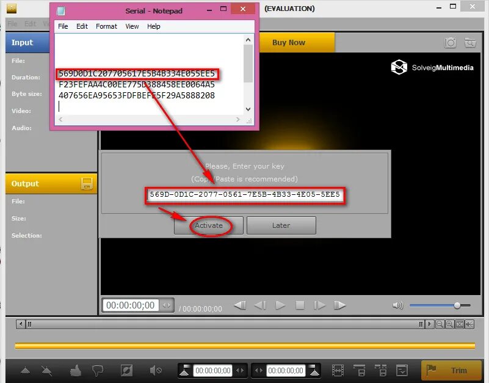Toggle the mute audio speaker icon in bottom toolbar

(155, 371)
